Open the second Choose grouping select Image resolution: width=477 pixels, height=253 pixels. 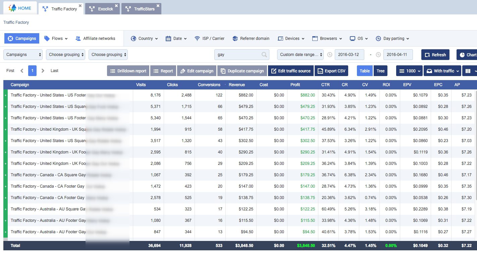[x=108, y=55]
